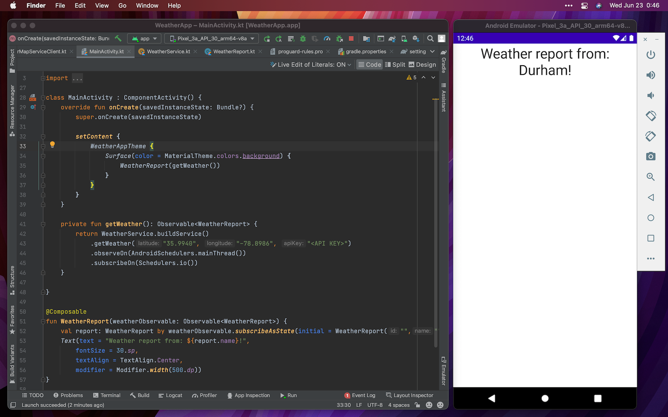The width and height of the screenshot is (668, 417).
Task: Open Project Structure from the folder icon
Action: 366,39
